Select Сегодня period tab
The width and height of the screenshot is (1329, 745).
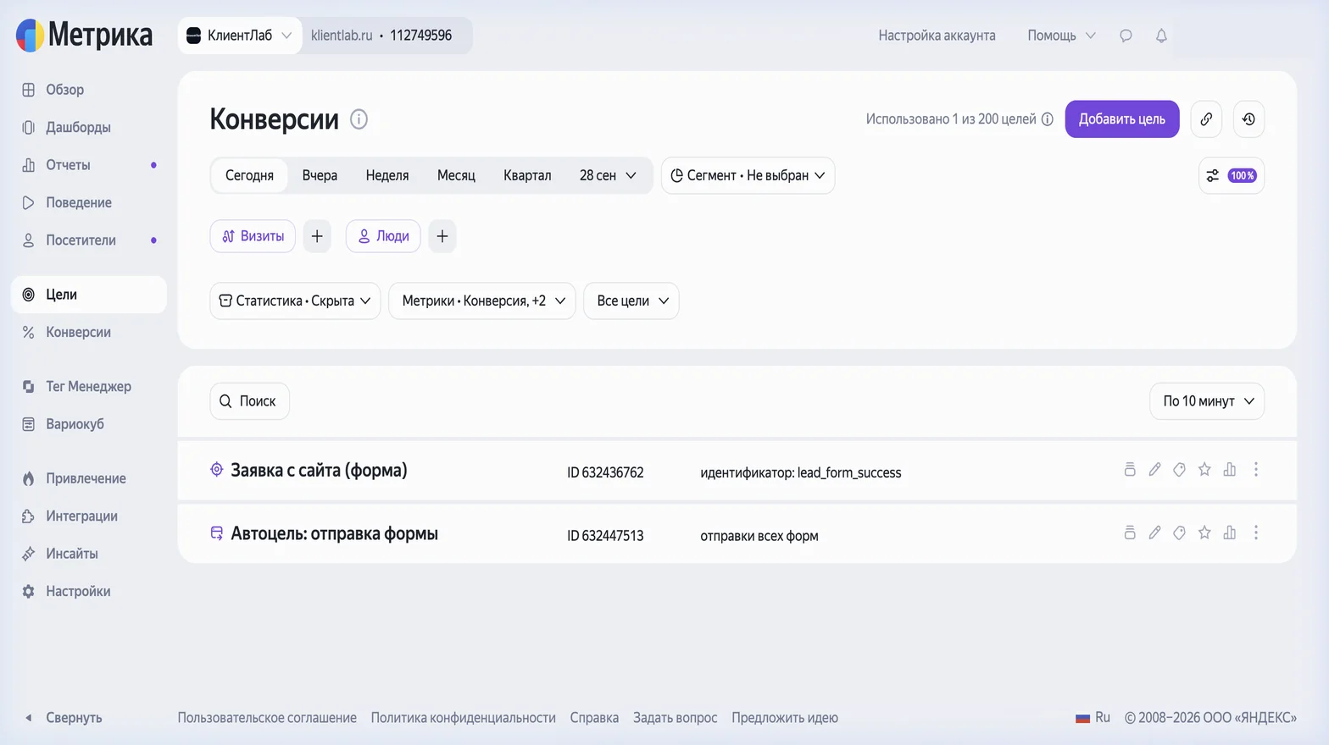(x=249, y=175)
